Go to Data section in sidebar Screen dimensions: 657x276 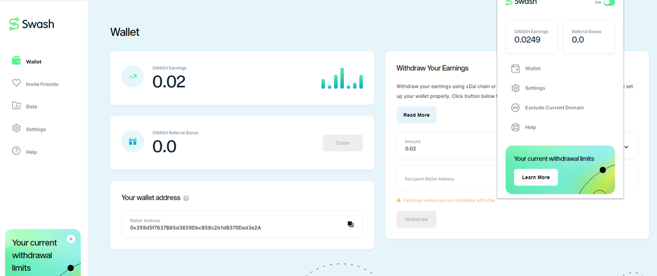[31, 107]
